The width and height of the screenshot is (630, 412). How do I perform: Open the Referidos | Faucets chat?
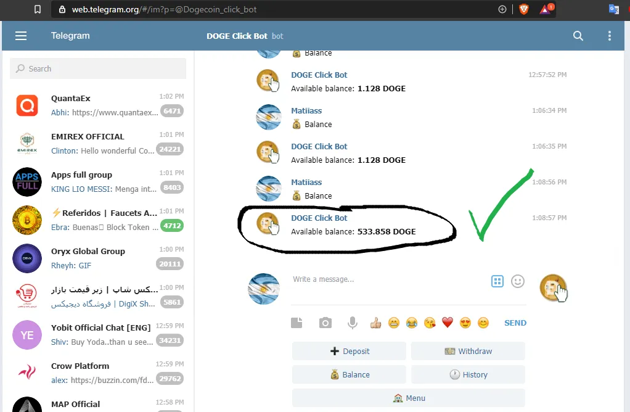click(x=98, y=220)
